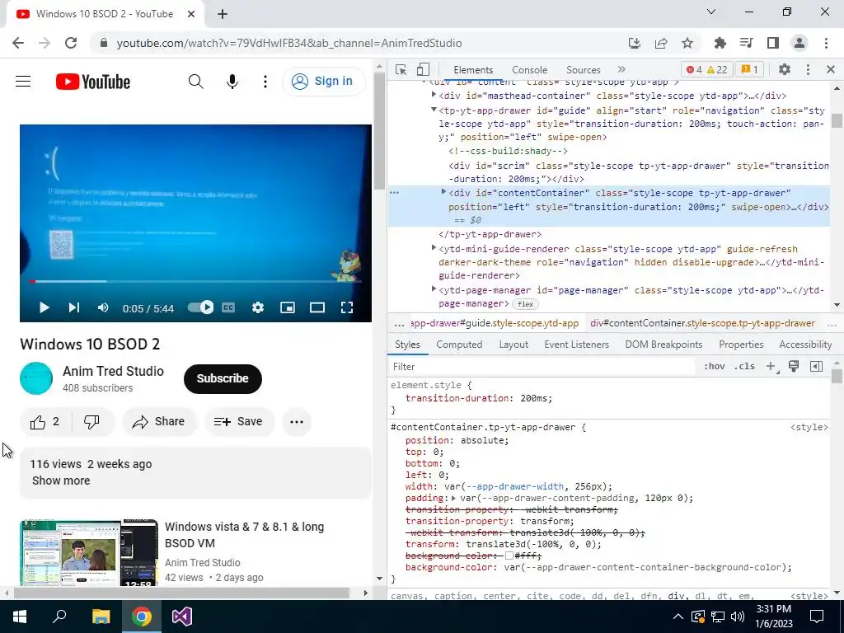Open Visual Studio from the taskbar
844x633 pixels.
pos(182,617)
